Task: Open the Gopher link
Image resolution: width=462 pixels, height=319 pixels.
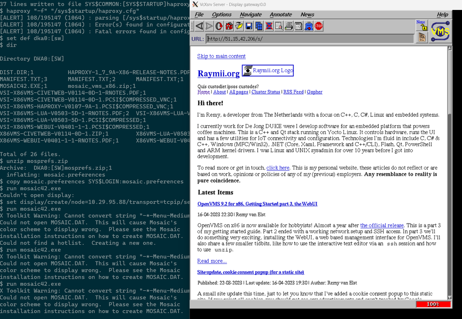Action: (315, 92)
